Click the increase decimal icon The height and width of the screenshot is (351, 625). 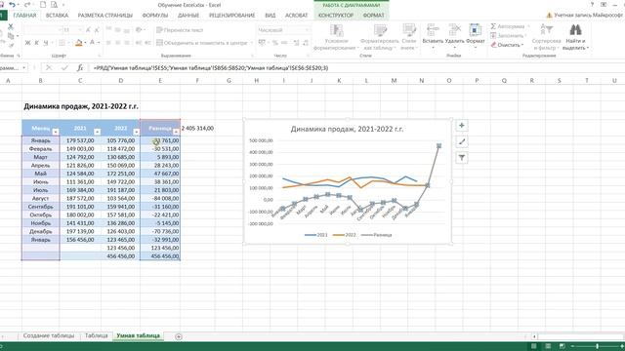click(x=296, y=43)
